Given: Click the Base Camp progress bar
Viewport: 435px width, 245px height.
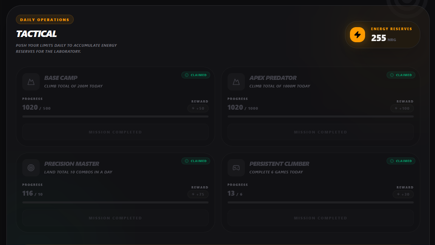Looking at the screenshot, I should 115,116.
